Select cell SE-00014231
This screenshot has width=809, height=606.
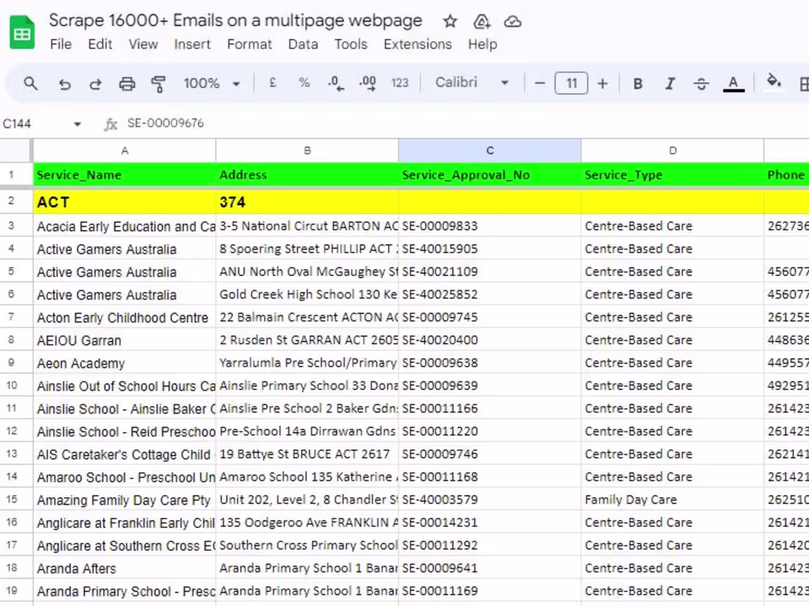coord(490,522)
